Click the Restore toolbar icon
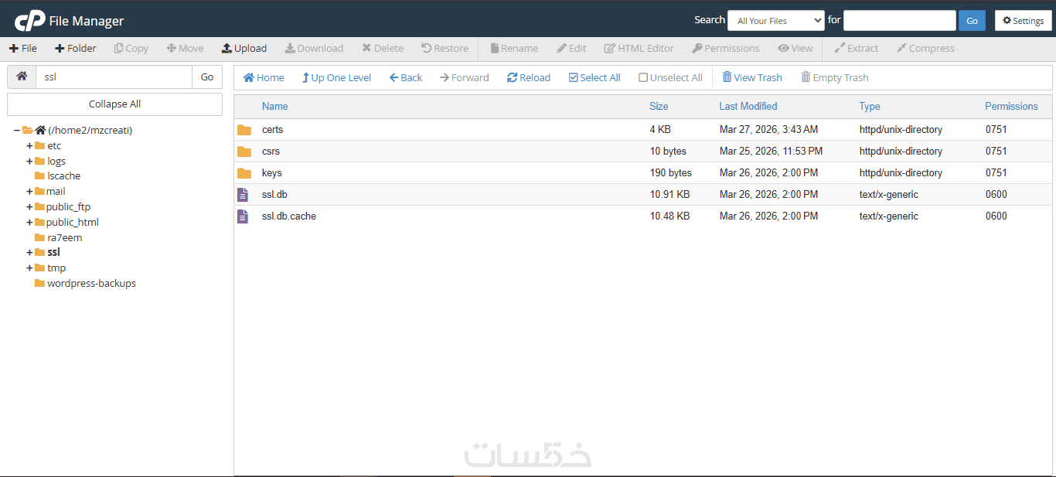 tap(426, 48)
